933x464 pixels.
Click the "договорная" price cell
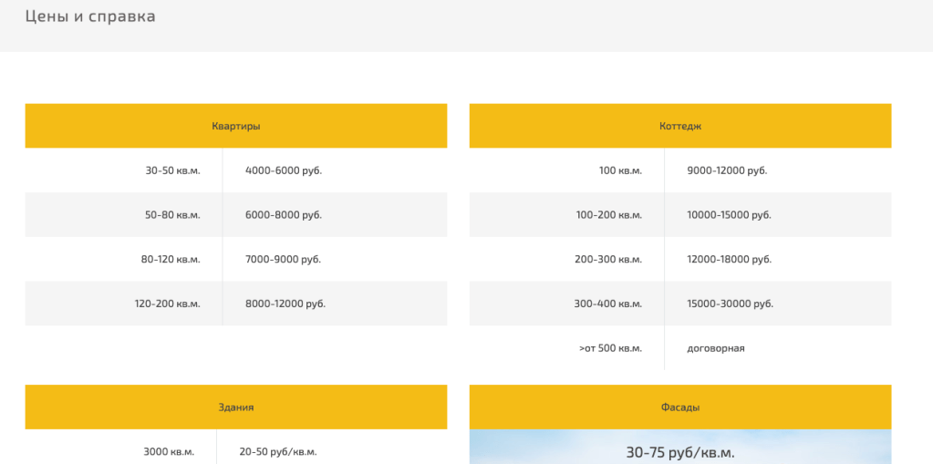point(716,348)
